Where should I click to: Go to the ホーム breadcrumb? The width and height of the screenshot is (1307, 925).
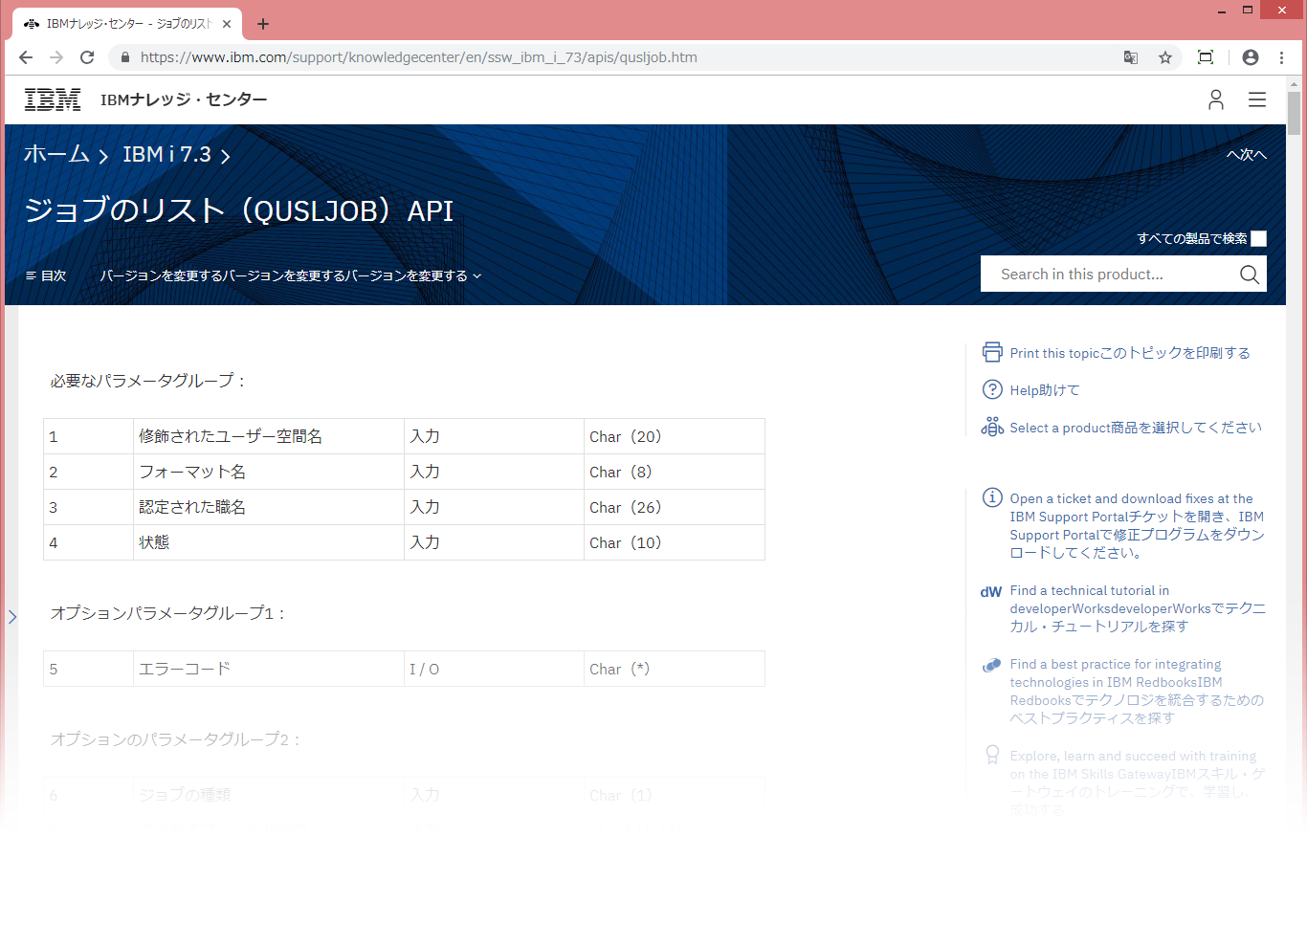pos(56,154)
